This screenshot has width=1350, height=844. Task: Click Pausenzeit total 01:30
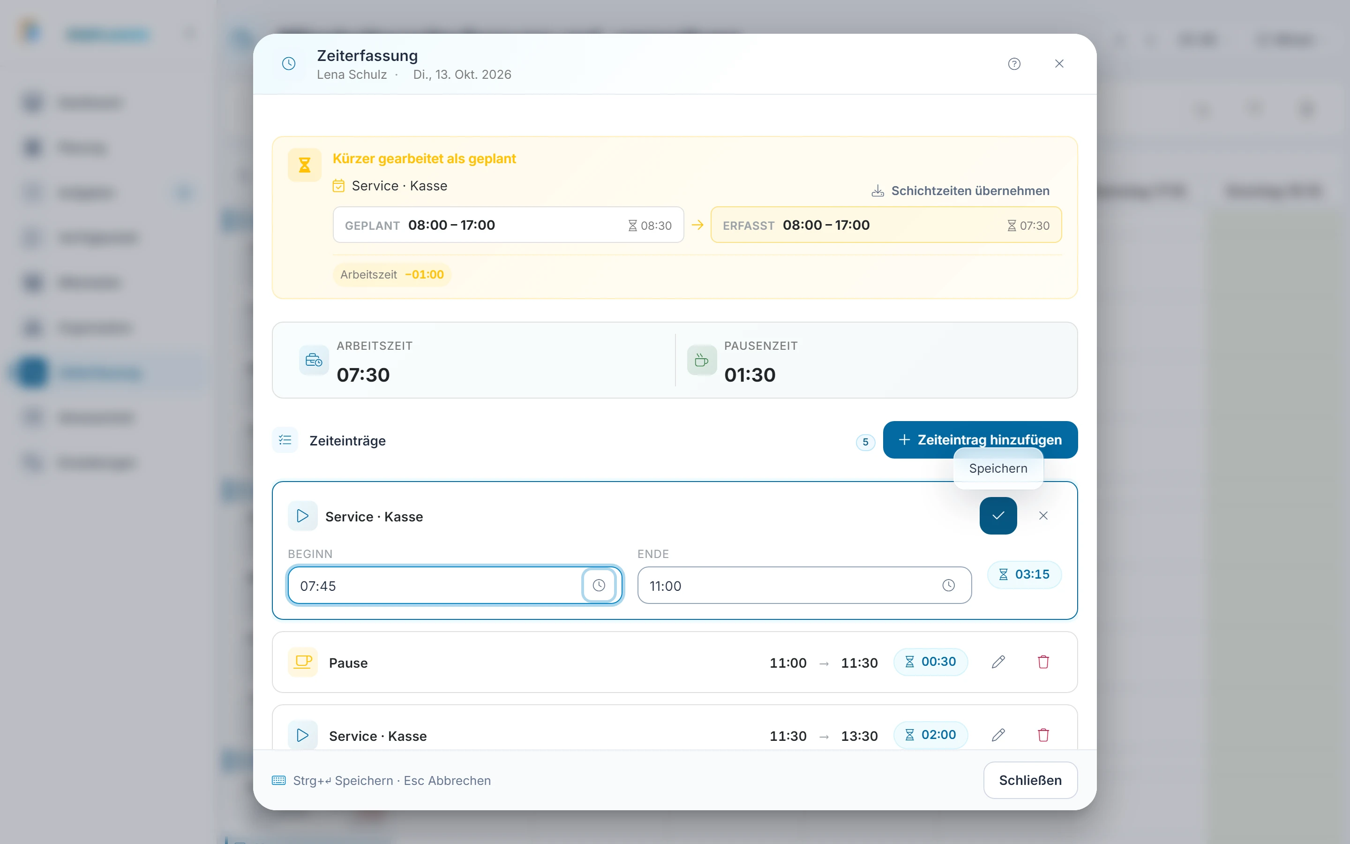(750, 375)
